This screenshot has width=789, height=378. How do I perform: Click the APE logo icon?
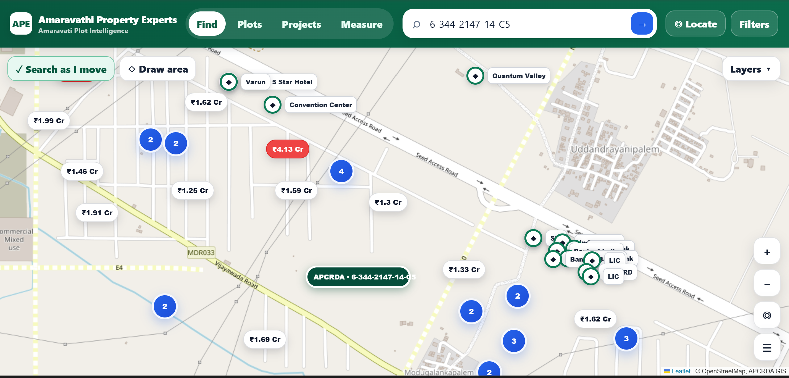(x=21, y=24)
